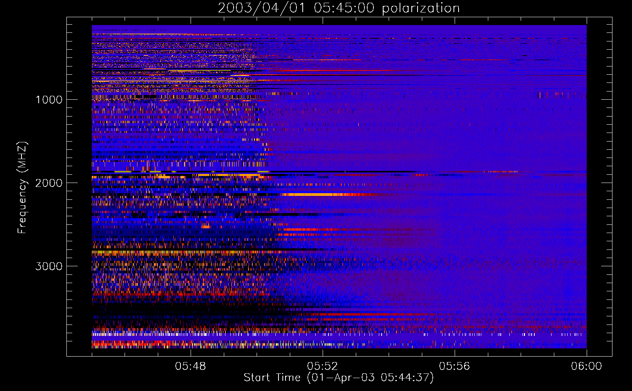Click the '05:56' time axis label
The width and height of the screenshot is (632, 391).
454,366
